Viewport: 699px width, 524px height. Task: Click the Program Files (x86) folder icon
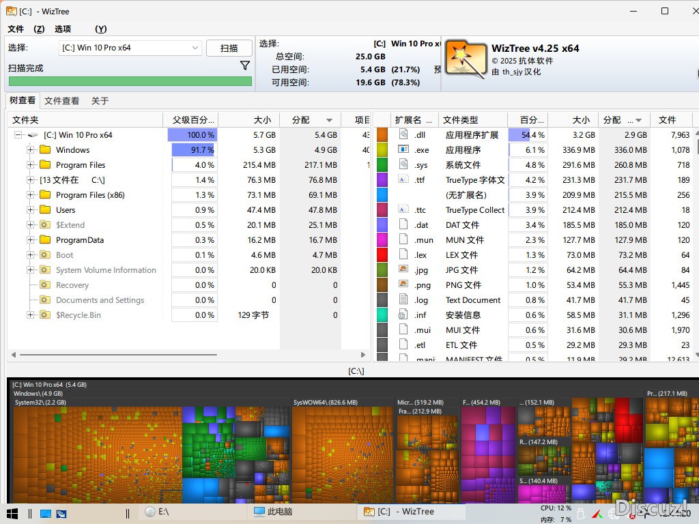pos(45,194)
